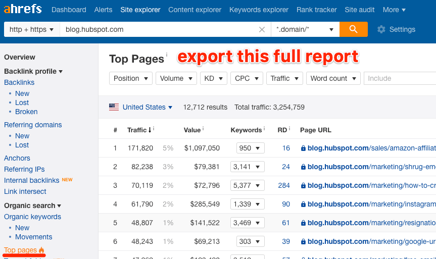Open the Volume filter dropdown
The image size is (436, 259).
tap(176, 78)
